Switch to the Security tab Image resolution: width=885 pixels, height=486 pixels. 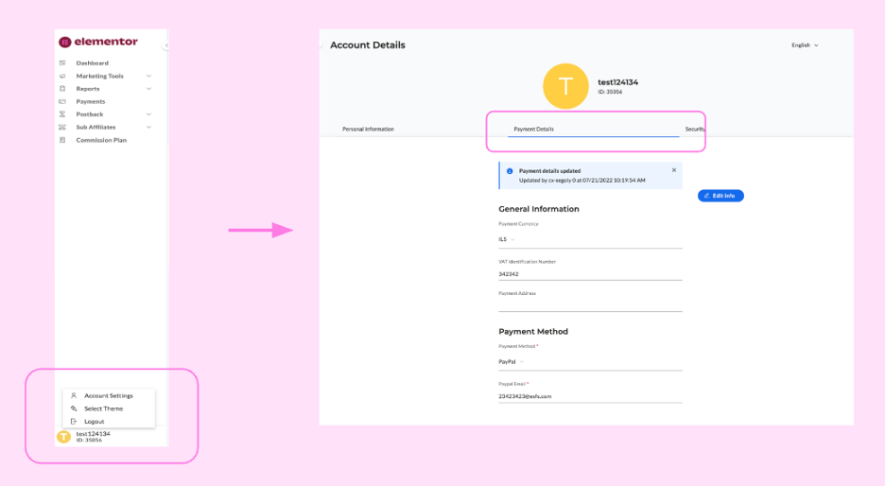695,129
